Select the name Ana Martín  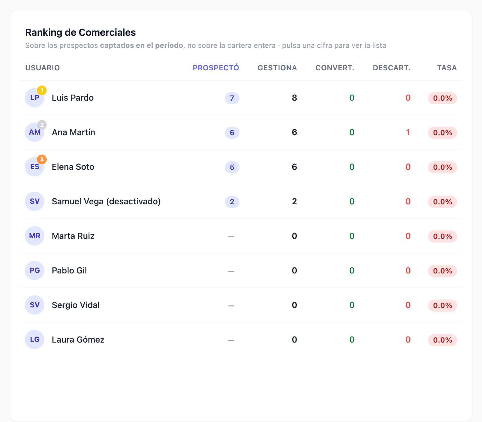pyautogui.click(x=74, y=132)
